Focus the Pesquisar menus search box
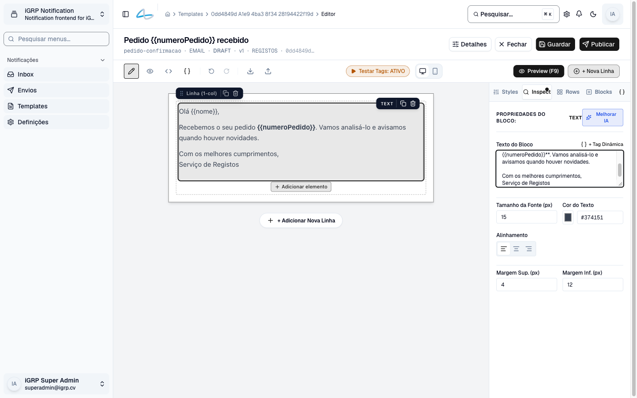Image resolution: width=637 pixels, height=398 pixels. 57,39
